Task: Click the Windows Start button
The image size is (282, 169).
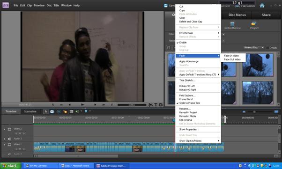Action: pos(10,166)
